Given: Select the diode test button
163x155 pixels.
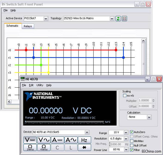Looking at the screenshot, I should (84, 147).
